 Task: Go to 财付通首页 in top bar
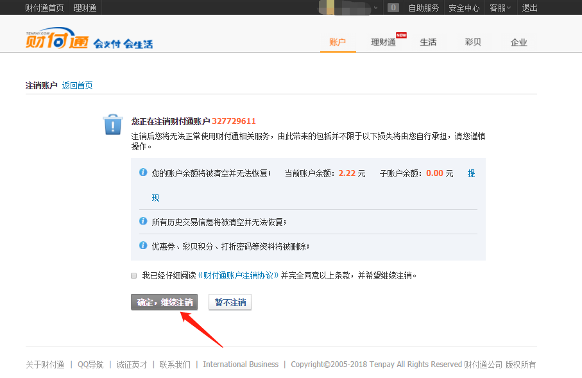coord(44,8)
